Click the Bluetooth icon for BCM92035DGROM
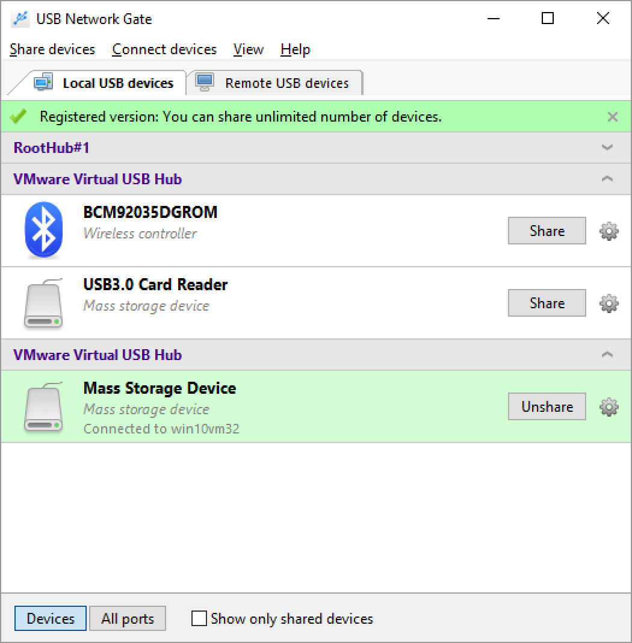Viewport: 632px width, 643px height. point(43,231)
